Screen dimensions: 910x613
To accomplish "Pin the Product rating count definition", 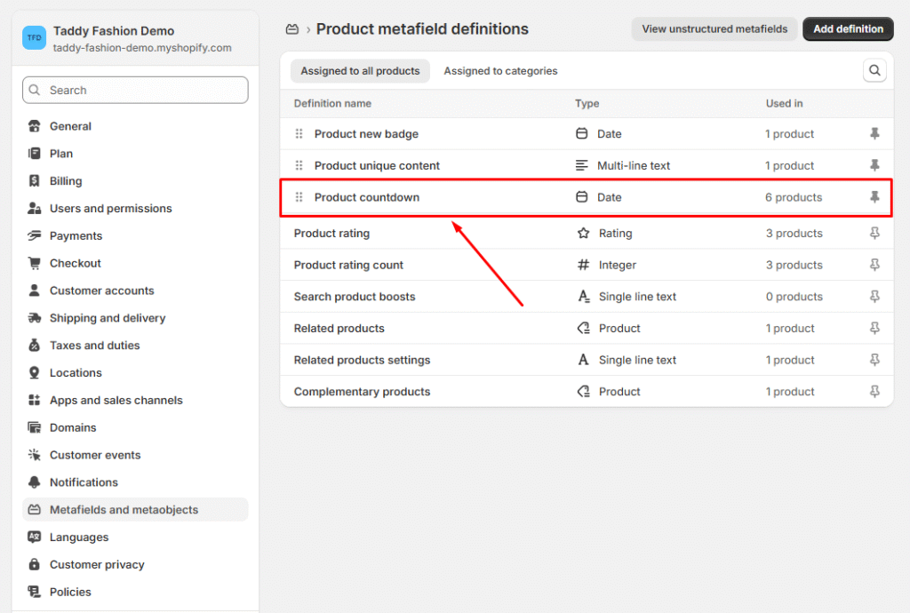I will tap(874, 265).
